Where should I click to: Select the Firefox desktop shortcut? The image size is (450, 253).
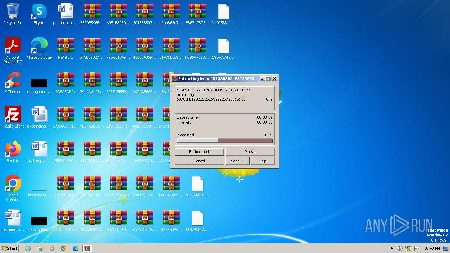(x=13, y=152)
